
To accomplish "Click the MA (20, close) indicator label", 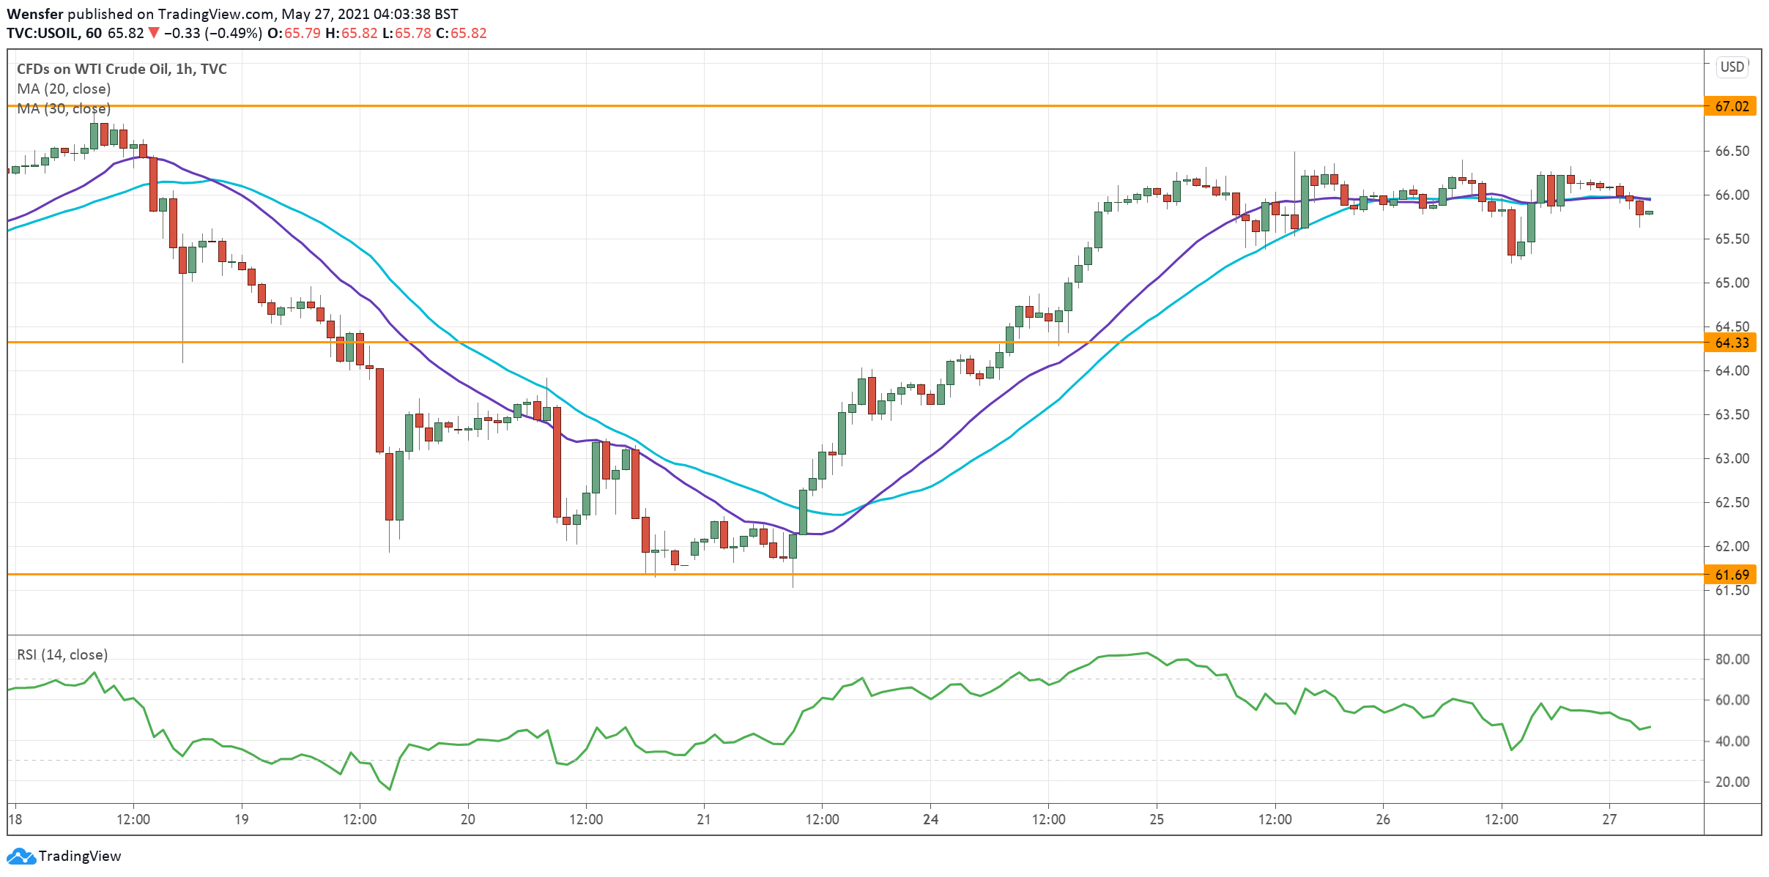I will [64, 89].
